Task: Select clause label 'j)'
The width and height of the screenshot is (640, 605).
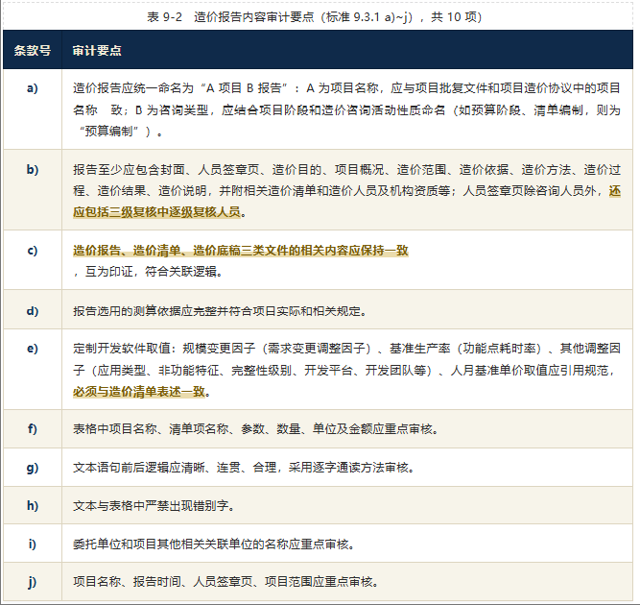Action: 33,582
